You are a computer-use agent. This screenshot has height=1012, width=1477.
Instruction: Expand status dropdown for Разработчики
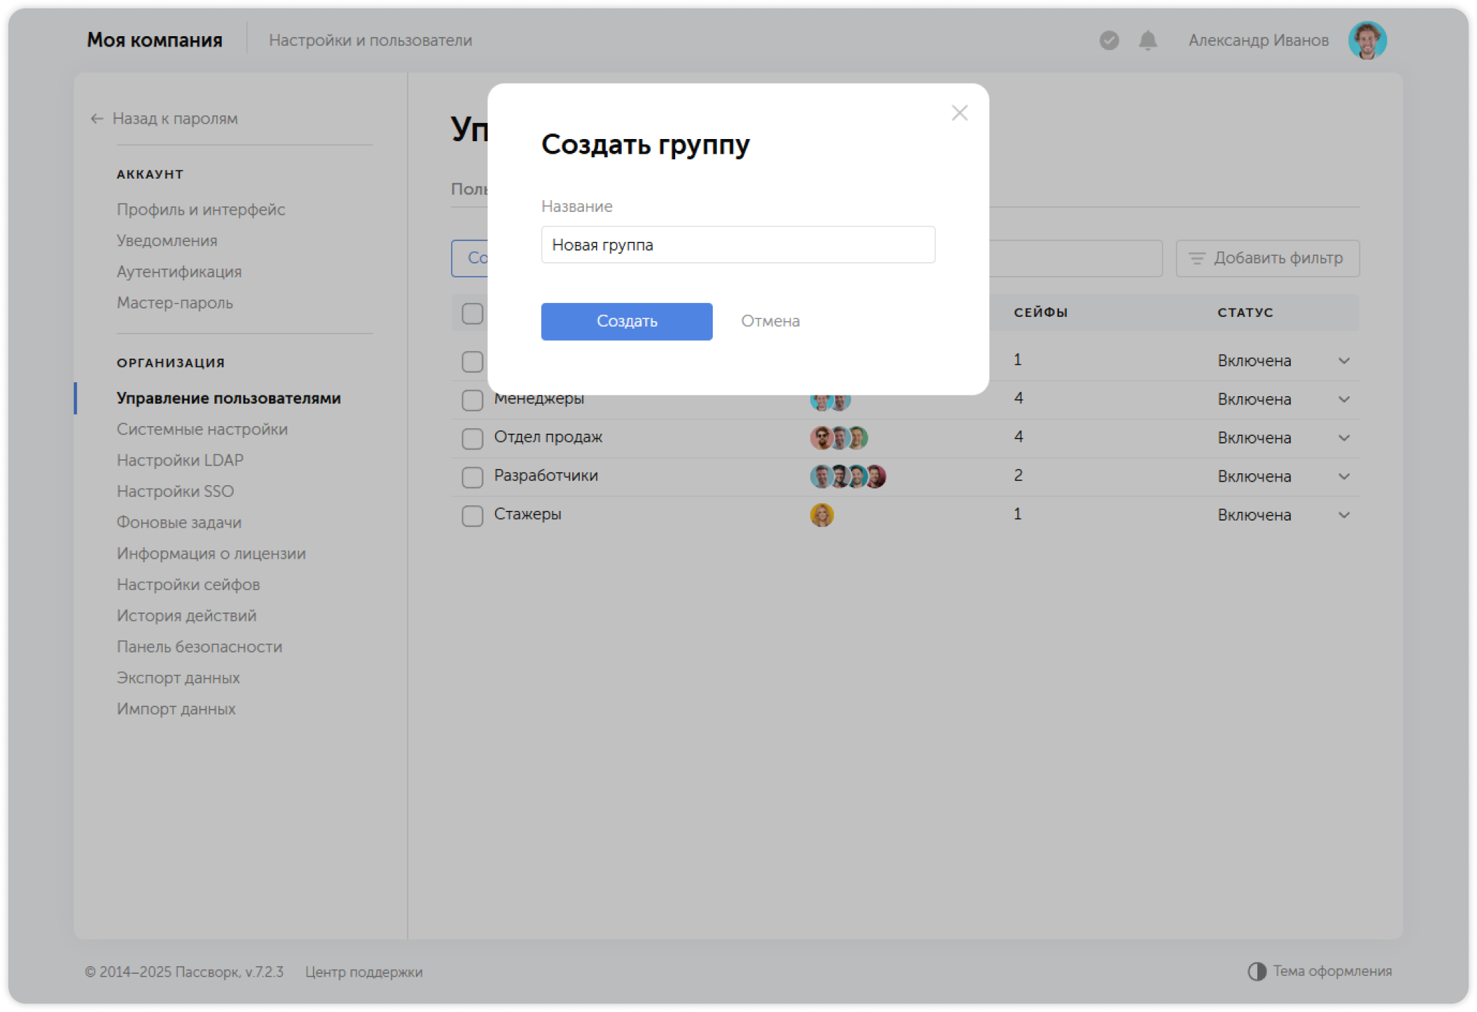click(x=1343, y=477)
